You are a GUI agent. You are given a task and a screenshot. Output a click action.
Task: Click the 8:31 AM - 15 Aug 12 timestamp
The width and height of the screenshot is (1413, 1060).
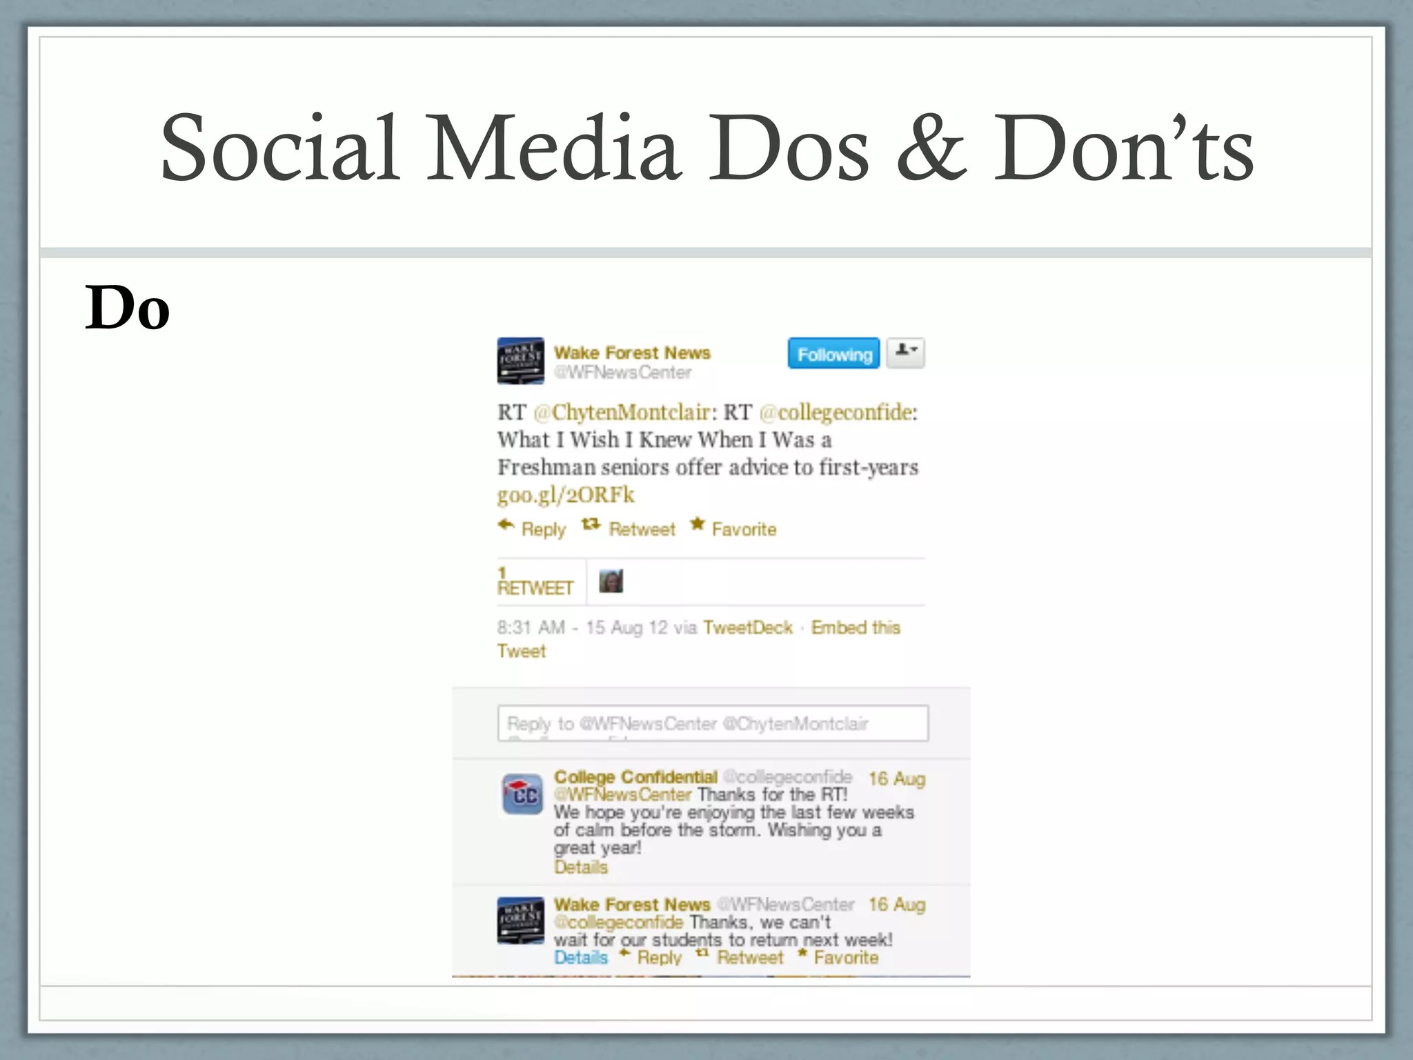point(582,627)
